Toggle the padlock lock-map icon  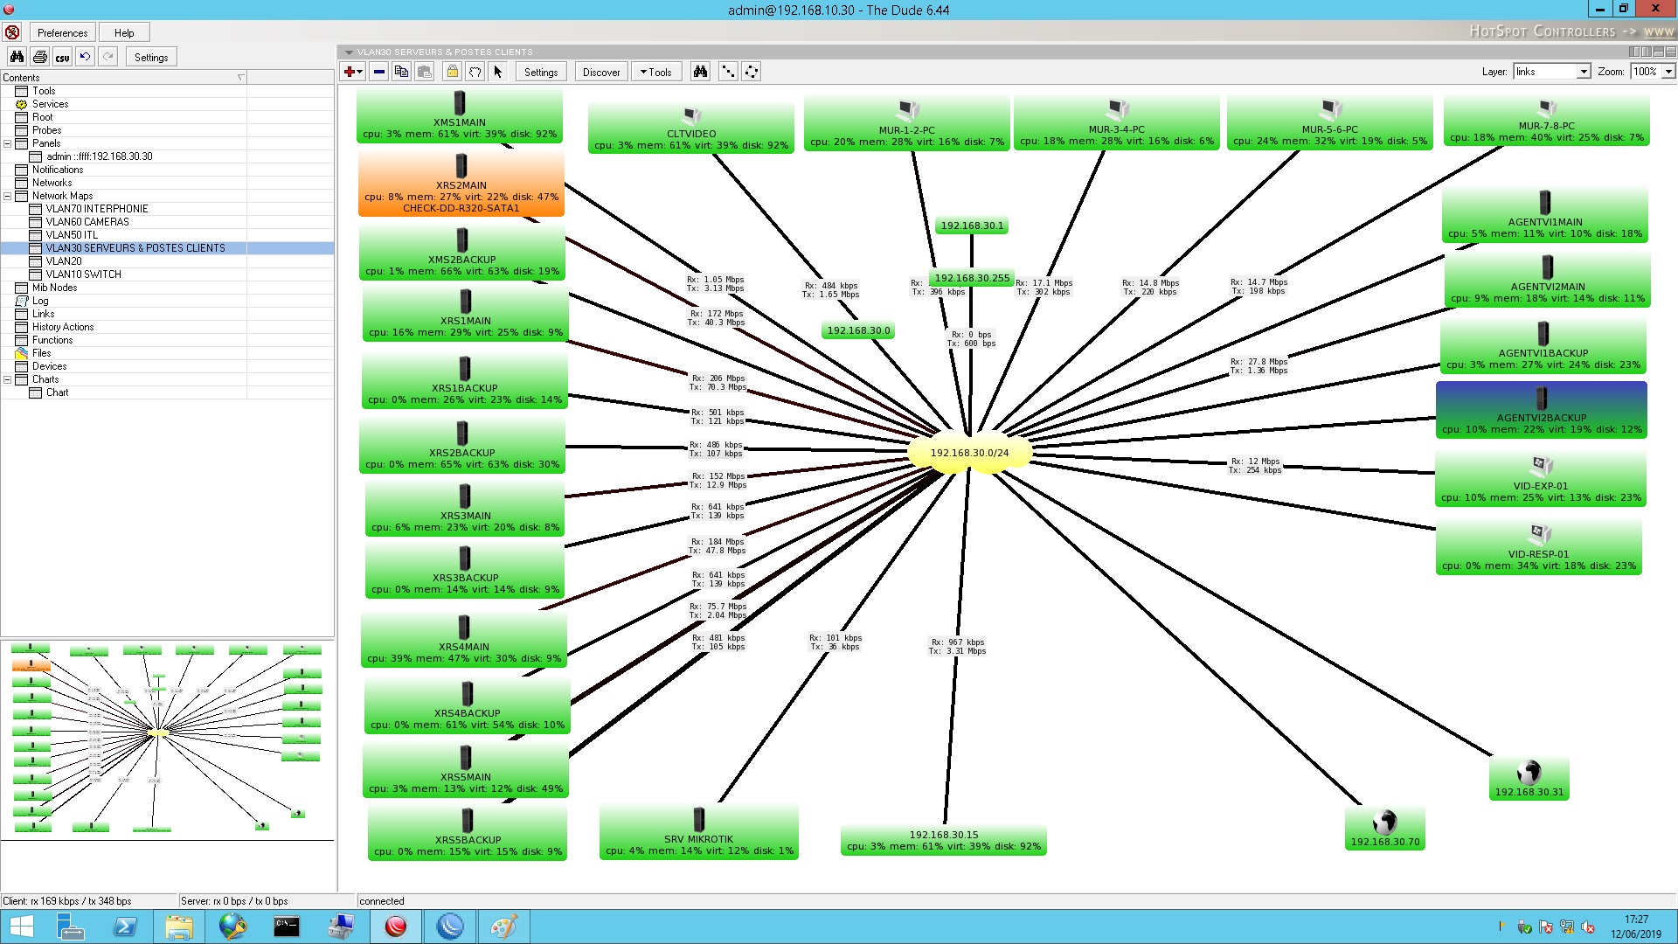point(452,72)
